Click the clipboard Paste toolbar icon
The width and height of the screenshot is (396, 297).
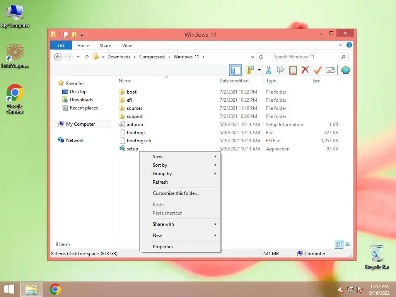[x=293, y=70]
